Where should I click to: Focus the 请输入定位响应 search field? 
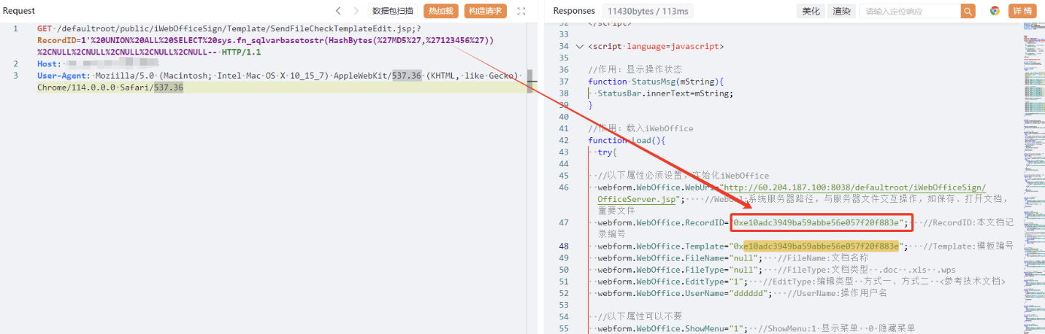pos(910,11)
